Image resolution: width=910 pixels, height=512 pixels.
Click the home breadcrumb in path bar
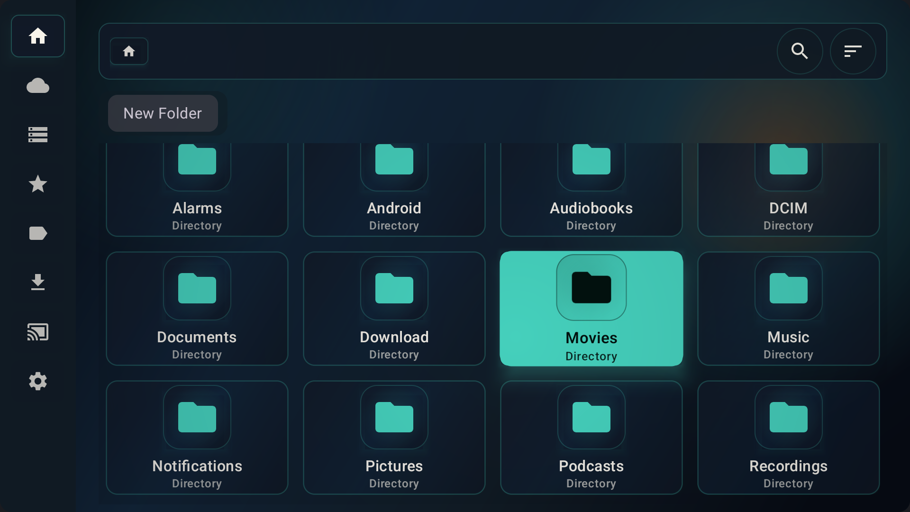point(129,51)
